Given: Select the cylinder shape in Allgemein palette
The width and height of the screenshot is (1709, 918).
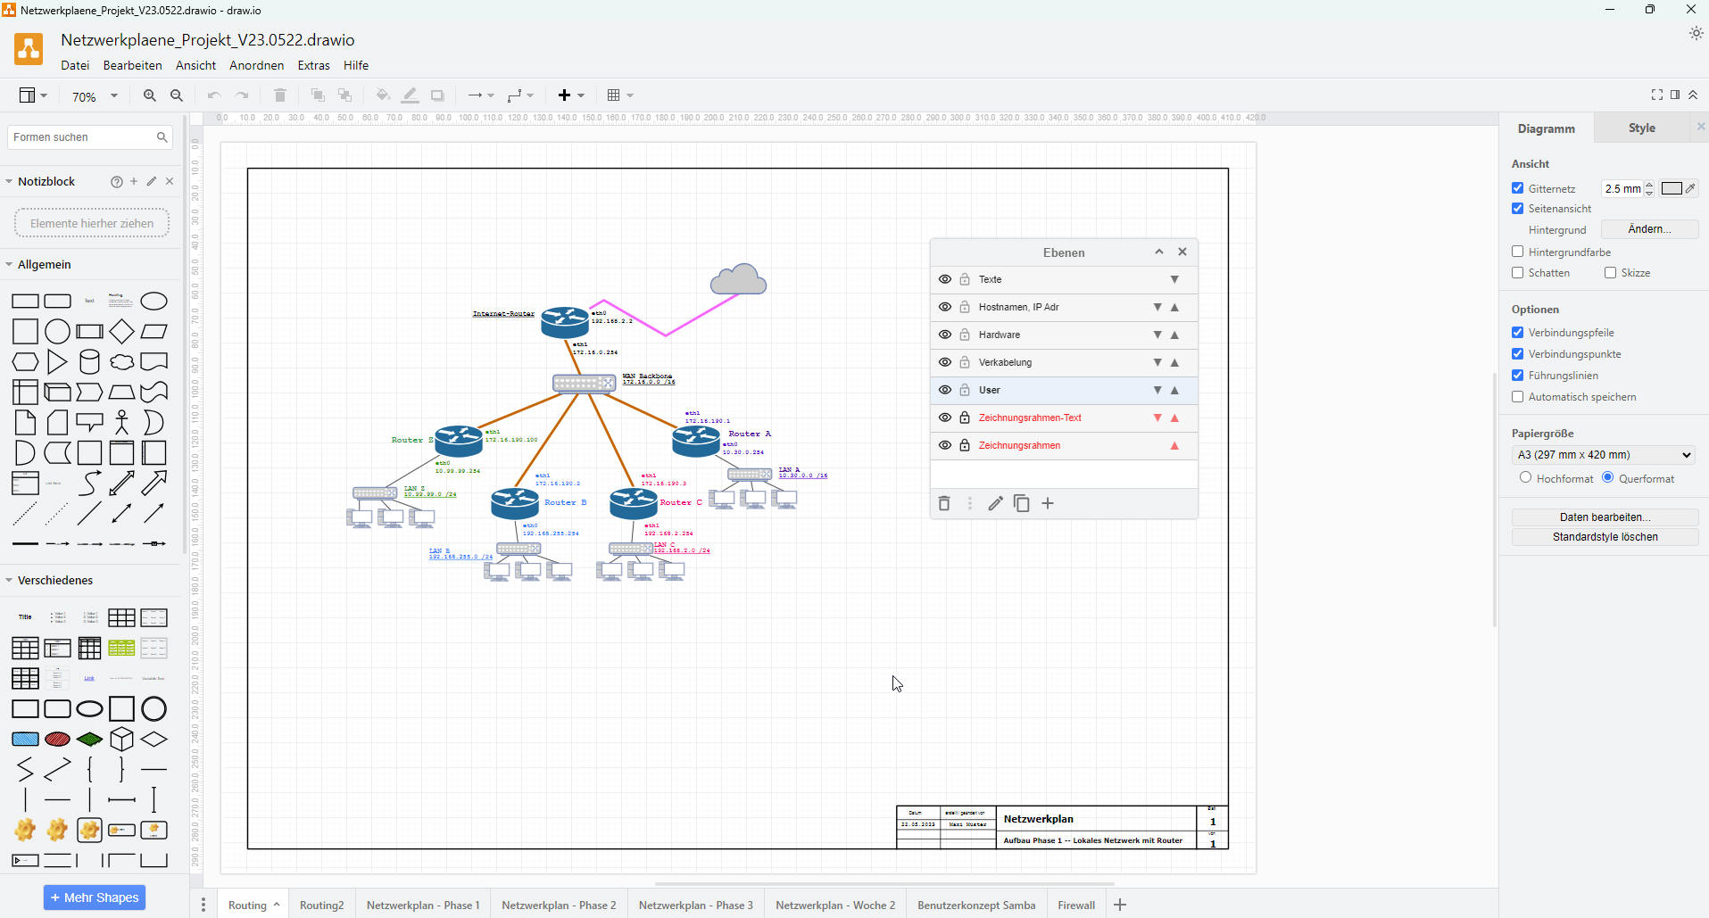Looking at the screenshot, I should [89, 362].
